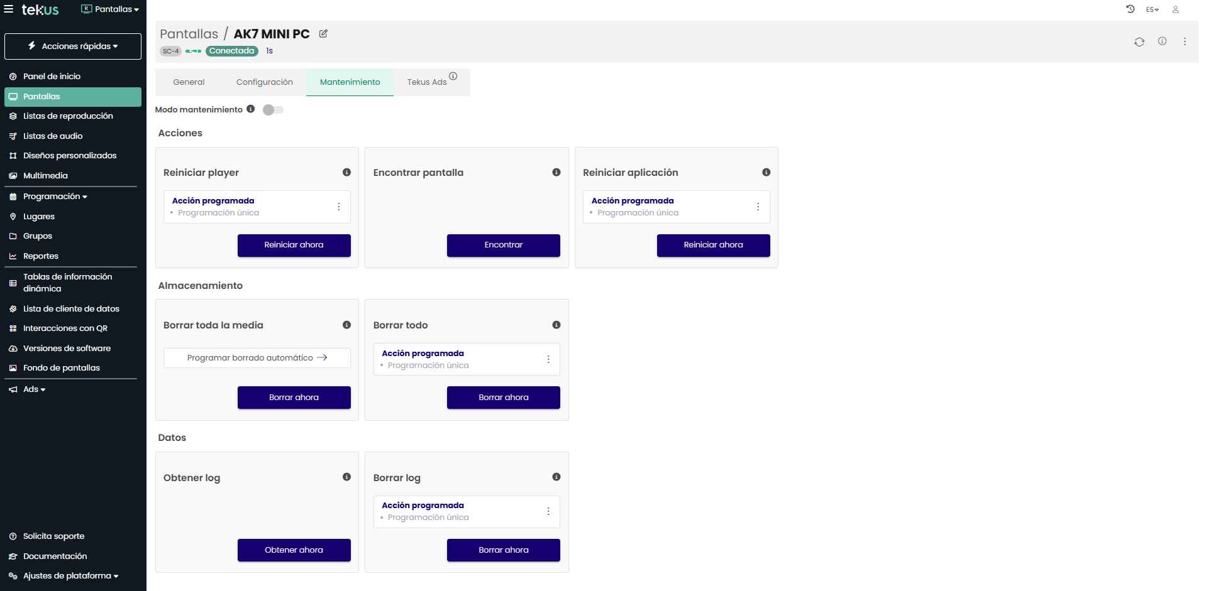Click the edit pencil icon beside AK7 MINI PC
The width and height of the screenshot is (1206, 591).
(323, 34)
